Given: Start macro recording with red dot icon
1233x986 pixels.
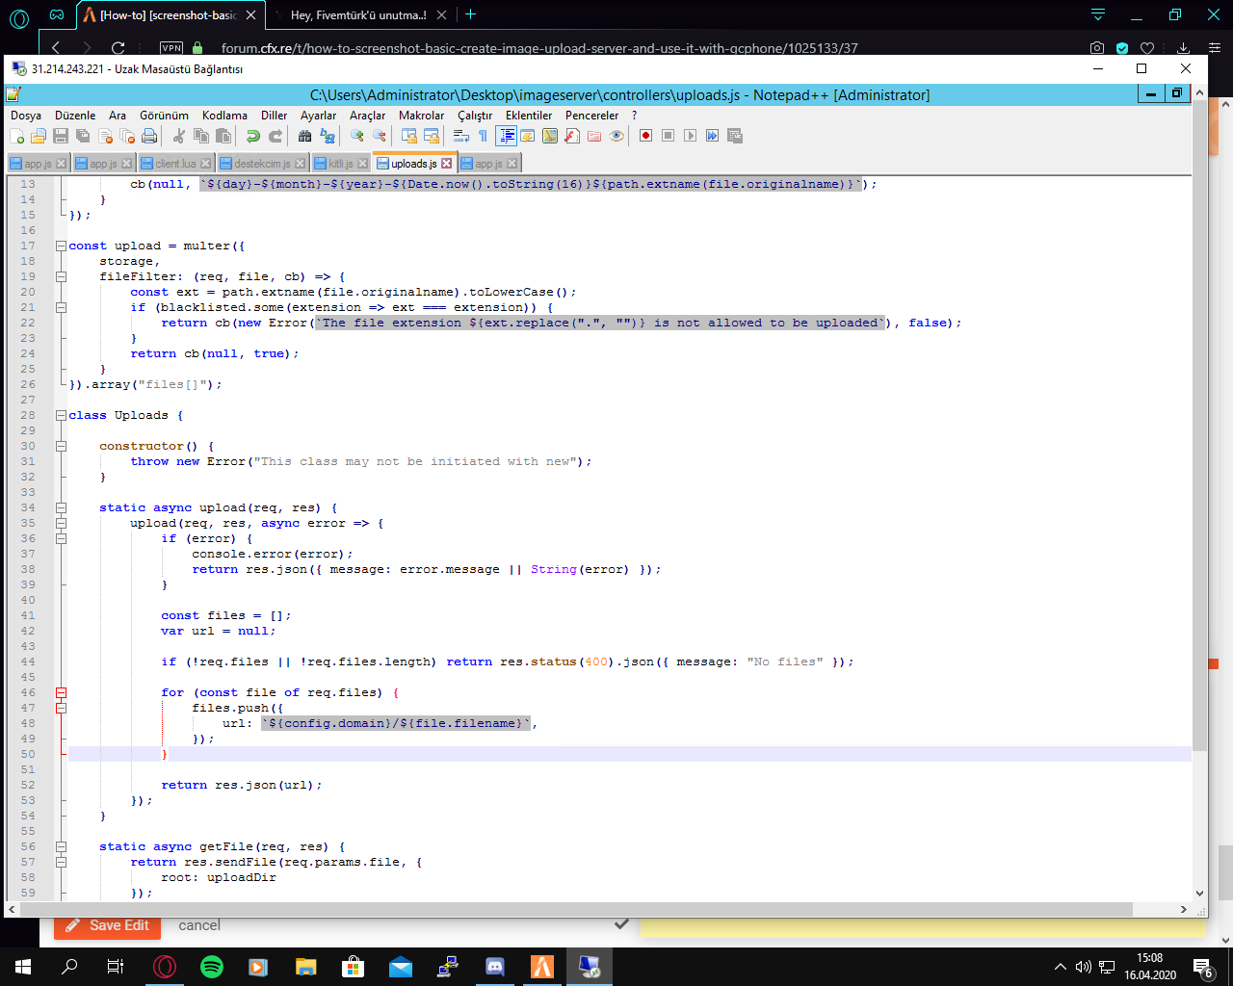Looking at the screenshot, I should (x=645, y=136).
